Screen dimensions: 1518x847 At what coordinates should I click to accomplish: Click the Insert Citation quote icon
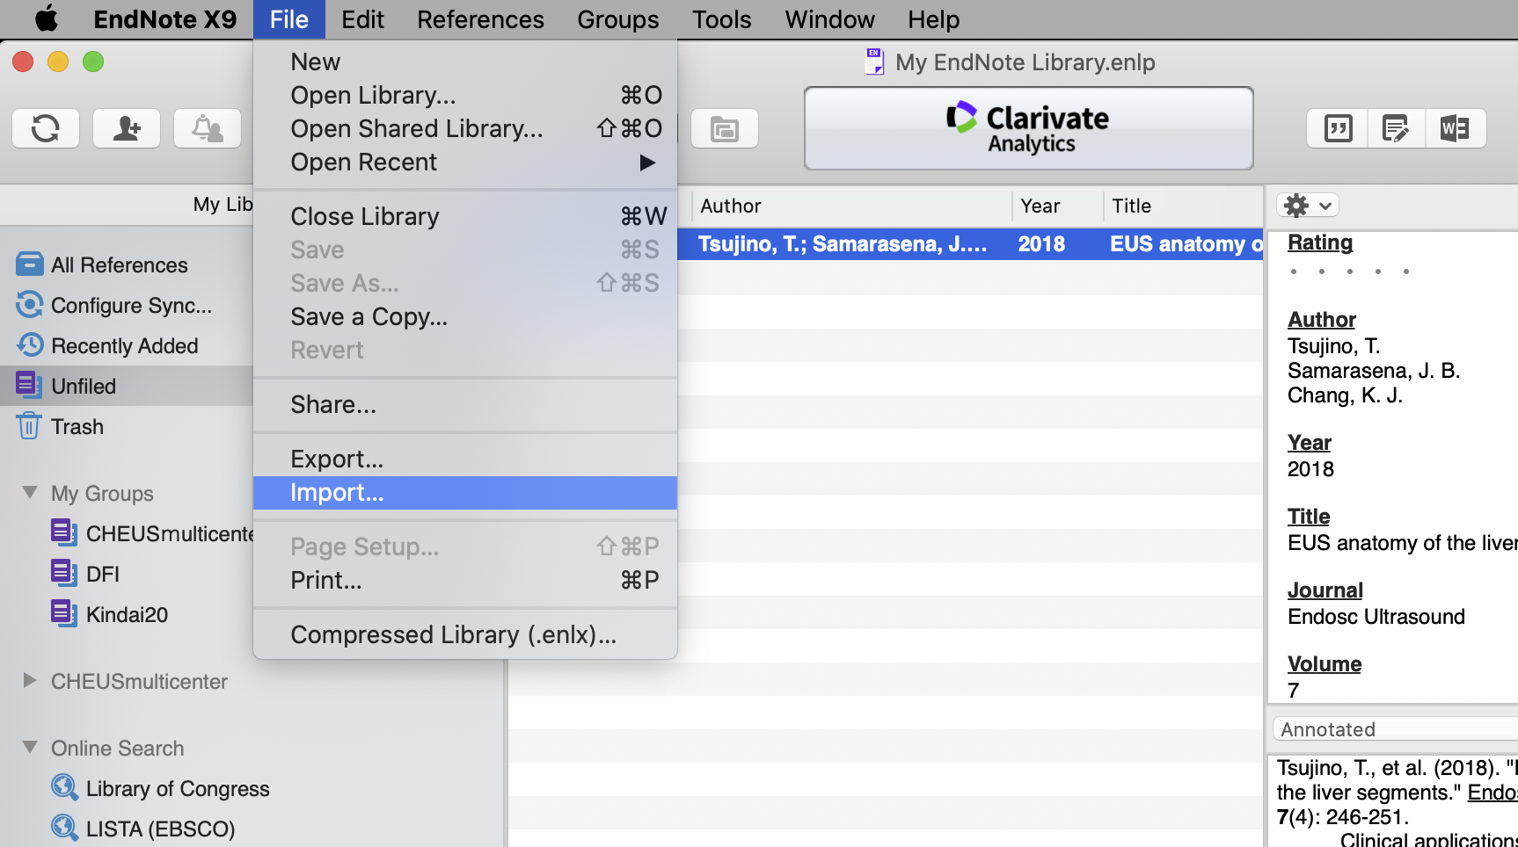(x=1338, y=128)
